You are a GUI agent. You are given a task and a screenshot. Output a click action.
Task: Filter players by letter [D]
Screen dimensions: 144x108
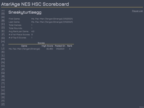[x=3, y=27]
